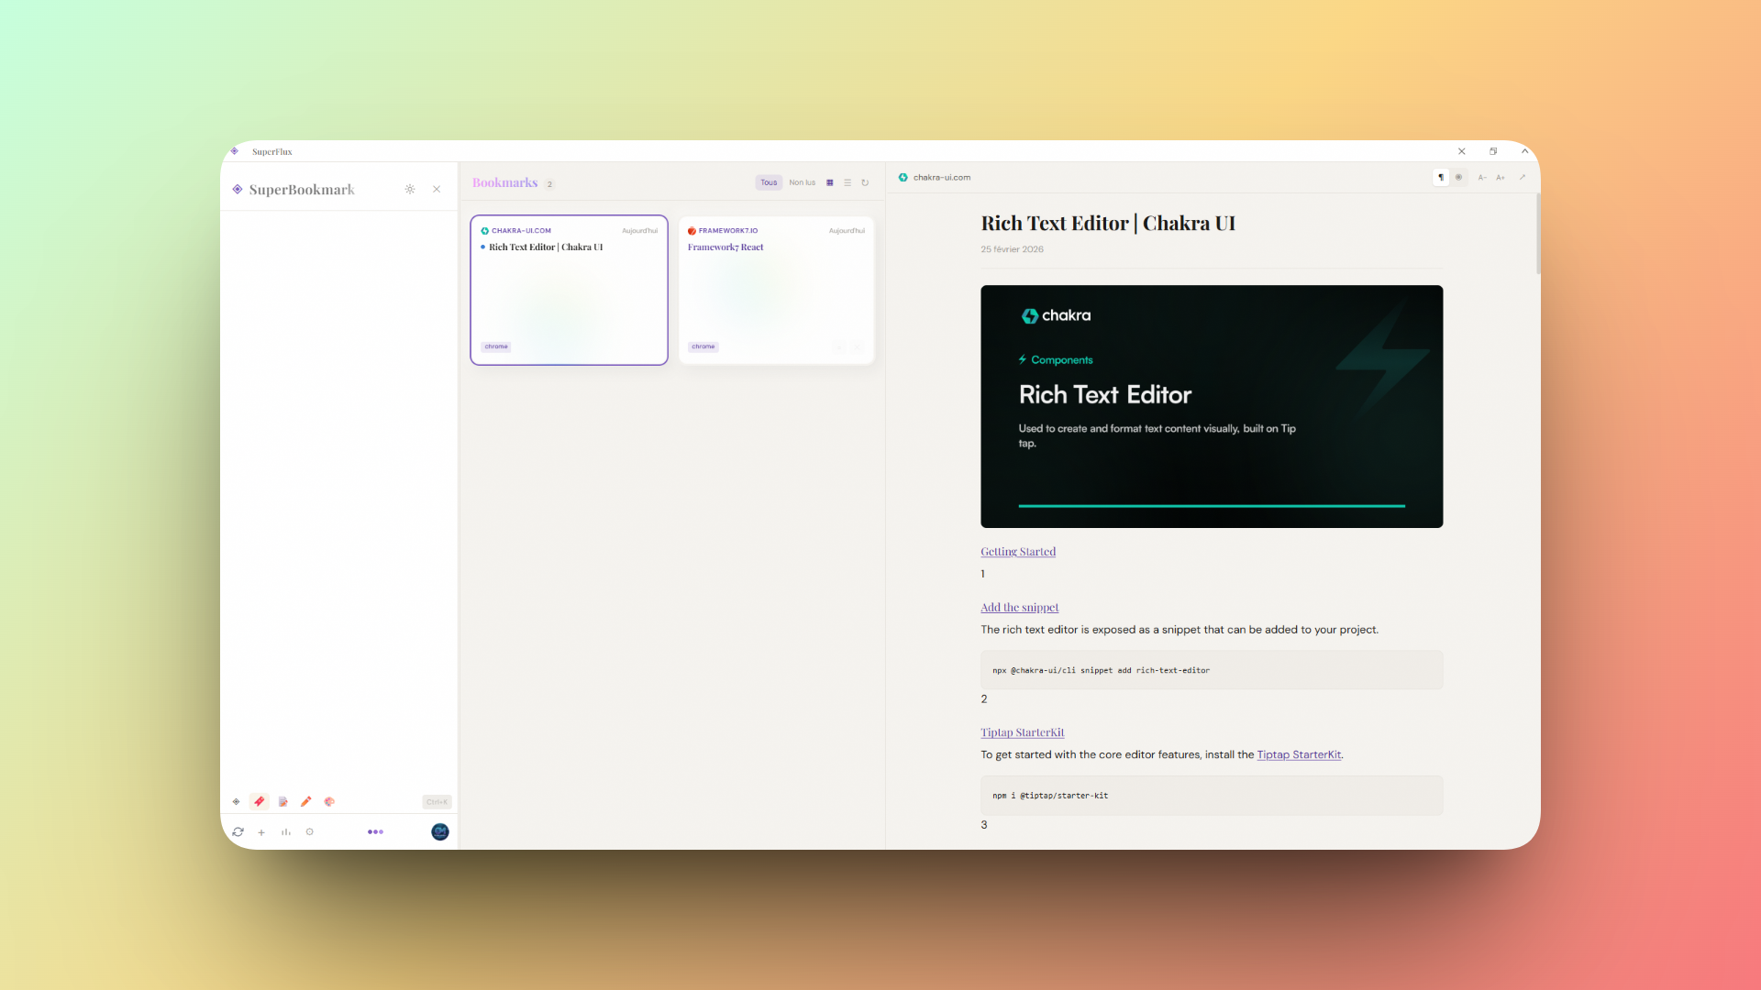
Task: Click the sync arrows icon at bottom left
Action: [x=238, y=832]
